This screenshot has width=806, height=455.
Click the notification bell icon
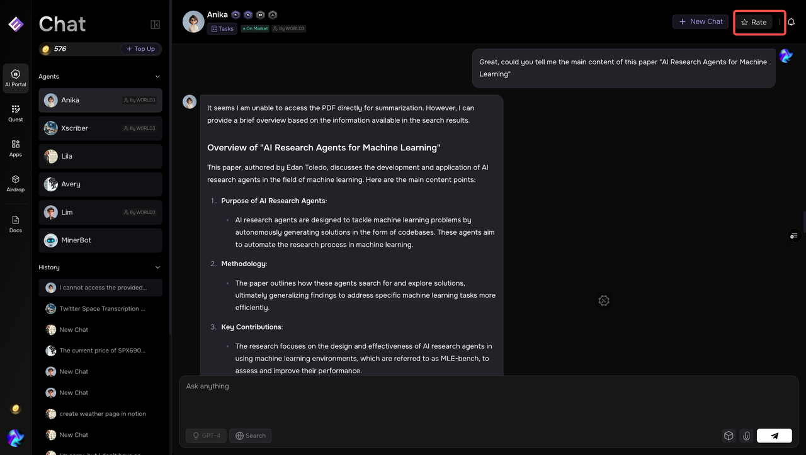pos(792,22)
